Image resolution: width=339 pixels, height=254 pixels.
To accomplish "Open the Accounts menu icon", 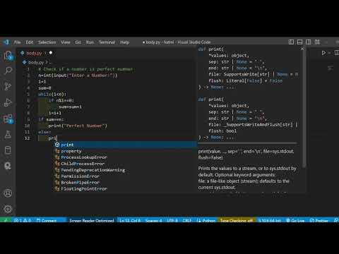I will tap(8, 193).
